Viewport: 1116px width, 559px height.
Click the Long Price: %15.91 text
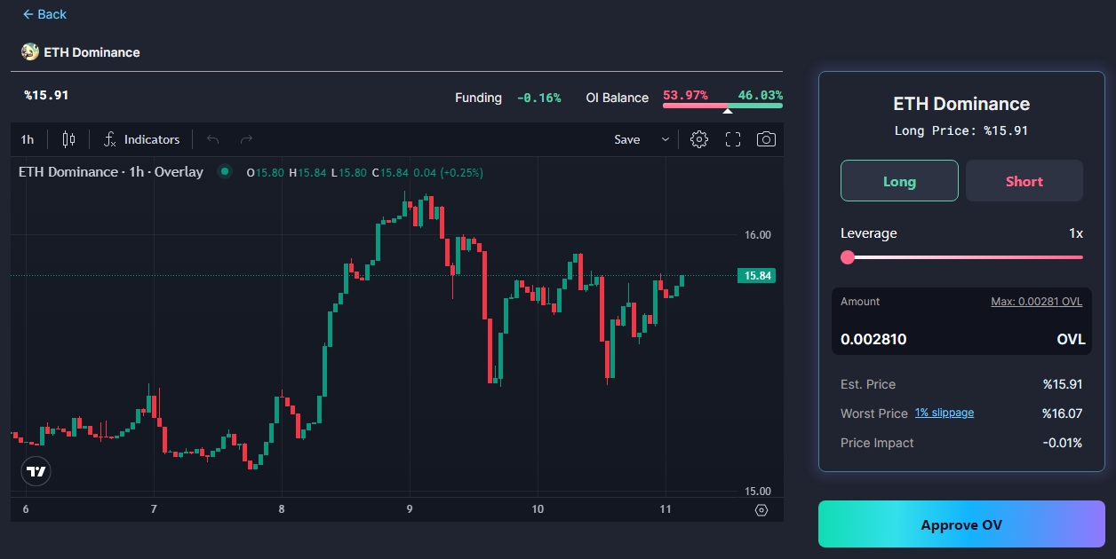click(961, 130)
